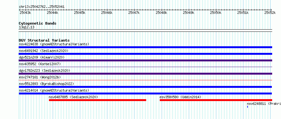Select the blue bar under nsv4214014
Screen dimensions: 281x119
[x=145, y=93]
